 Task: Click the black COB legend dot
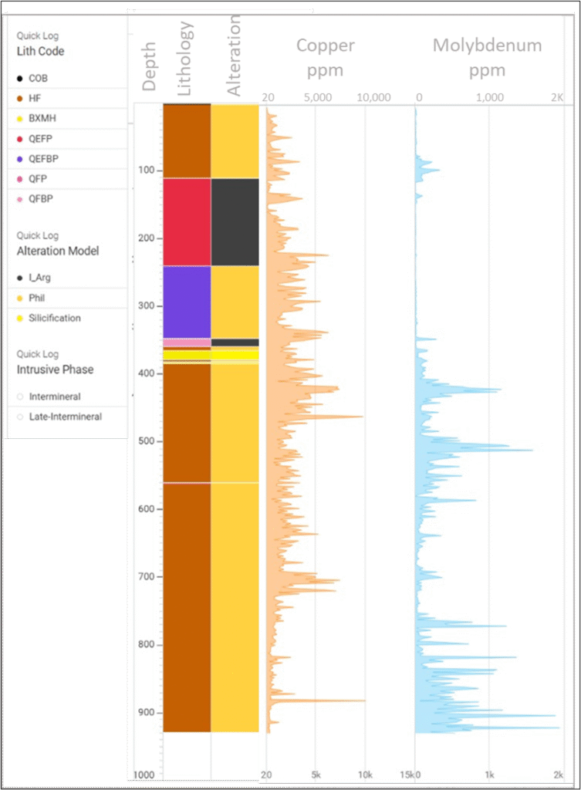19,79
